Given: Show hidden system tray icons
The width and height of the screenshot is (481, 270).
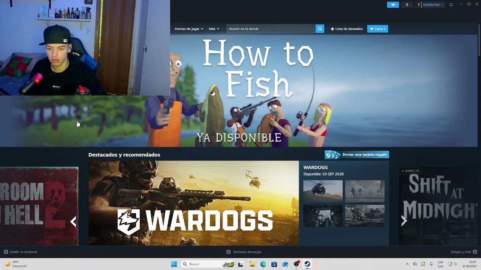Looking at the screenshot, I should point(407,264).
